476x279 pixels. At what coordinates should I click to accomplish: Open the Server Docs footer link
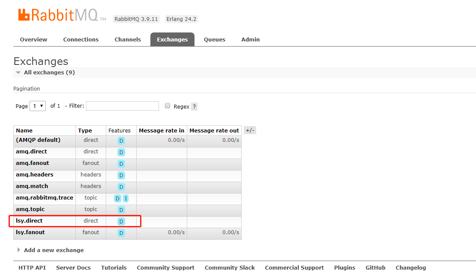tap(73, 267)
